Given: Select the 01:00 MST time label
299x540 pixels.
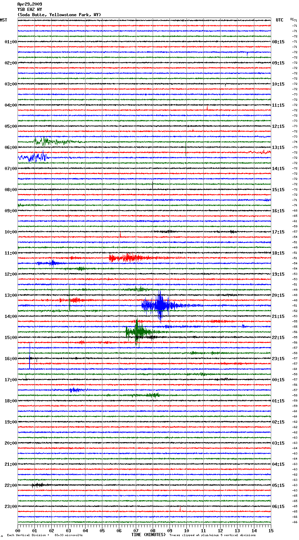Looking at the screenshot, I should coord(11,42).
